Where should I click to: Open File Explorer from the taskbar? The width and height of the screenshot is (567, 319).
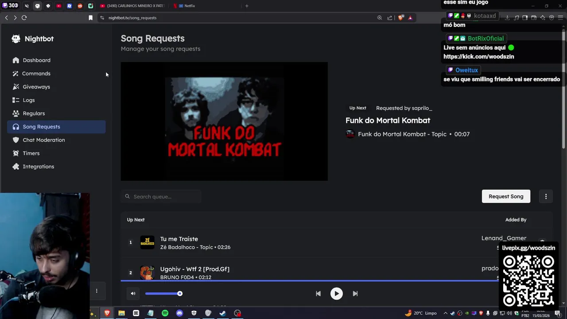[x=121, y=313]
